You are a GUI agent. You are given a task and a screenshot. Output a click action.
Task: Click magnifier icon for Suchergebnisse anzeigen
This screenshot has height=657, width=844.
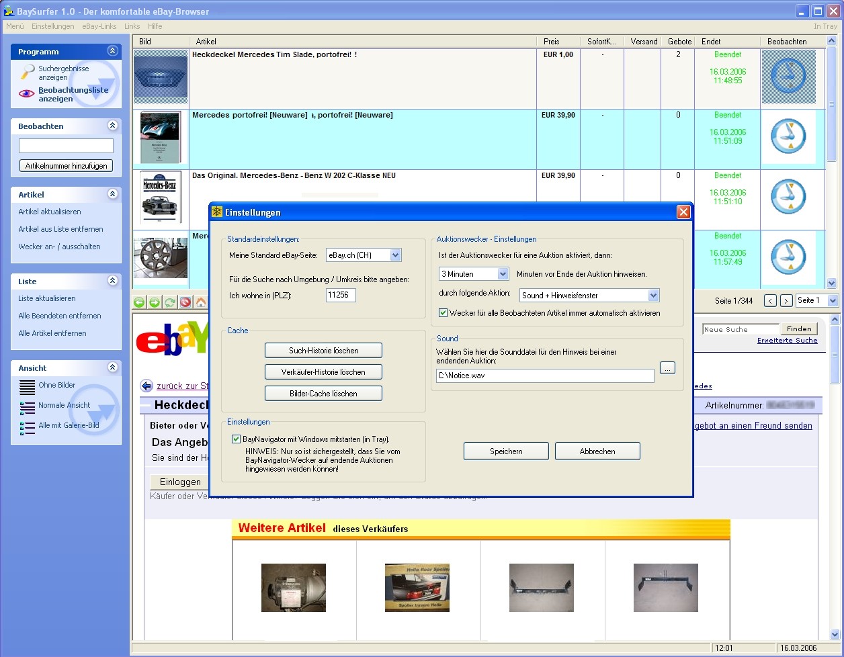click(x=27, y=73)
